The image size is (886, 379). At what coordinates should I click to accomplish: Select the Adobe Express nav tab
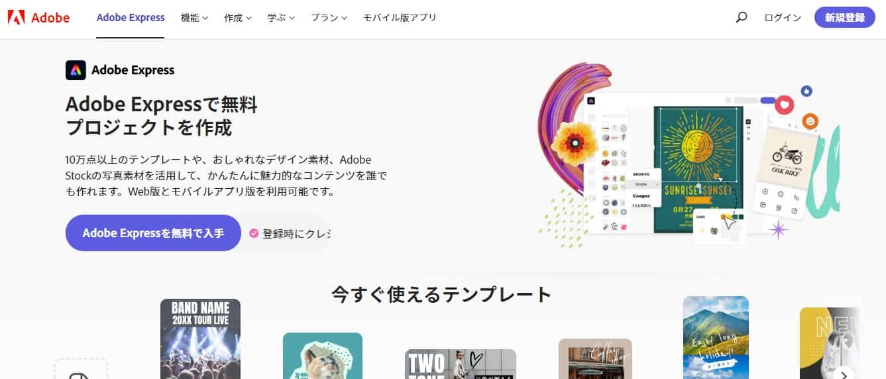click(131, 18)
